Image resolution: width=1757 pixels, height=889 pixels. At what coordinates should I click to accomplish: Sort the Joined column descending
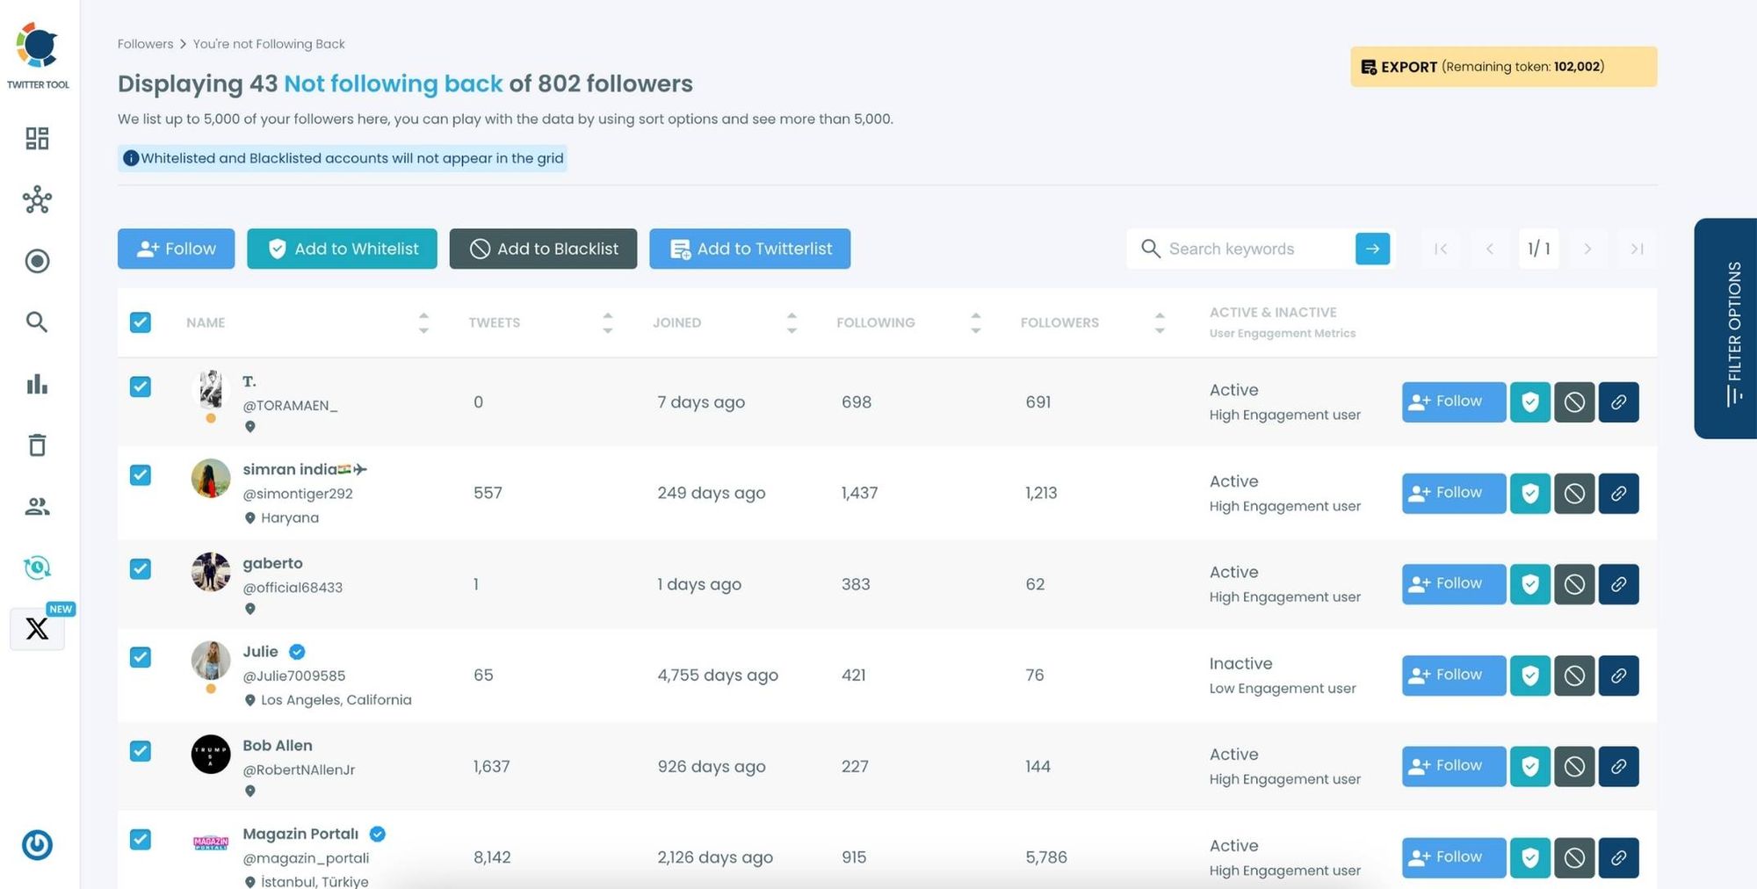point(792,329)
